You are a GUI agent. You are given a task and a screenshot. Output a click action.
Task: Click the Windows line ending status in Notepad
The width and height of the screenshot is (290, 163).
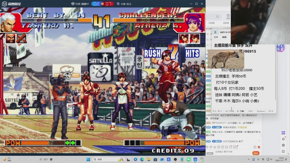(261, 111)
